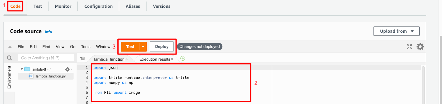The image size is (442, 104).
Task: Open the Code tab
Action: click(15, 6)
